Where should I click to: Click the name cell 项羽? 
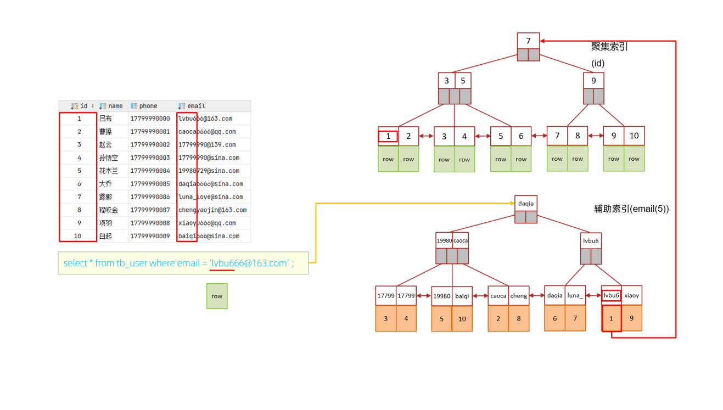coord(105,223)
